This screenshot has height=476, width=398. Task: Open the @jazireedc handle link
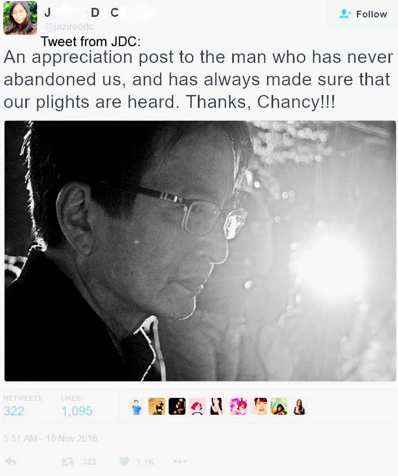click(69, 27)
